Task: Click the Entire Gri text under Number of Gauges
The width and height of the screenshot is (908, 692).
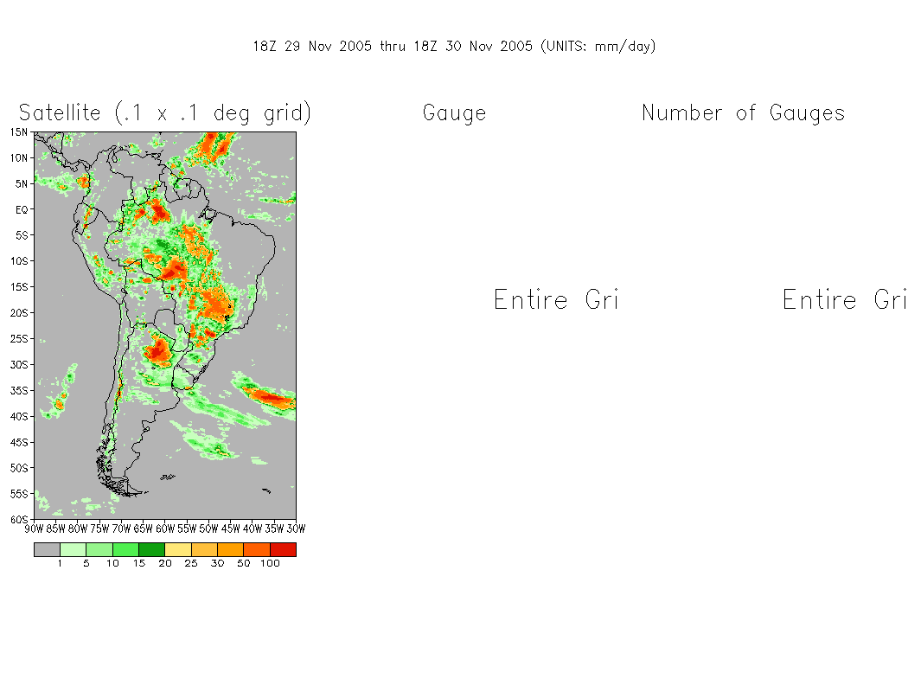Action: pyautogui.click(x=844, y=299)
